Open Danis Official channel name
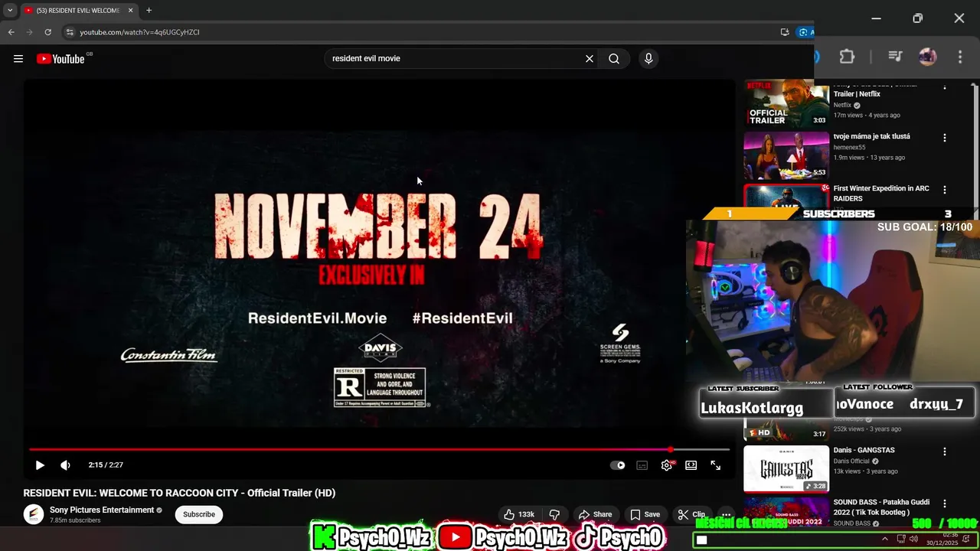Image resolution: width=980 pixels, height=551 pixels. pos(851,461)
